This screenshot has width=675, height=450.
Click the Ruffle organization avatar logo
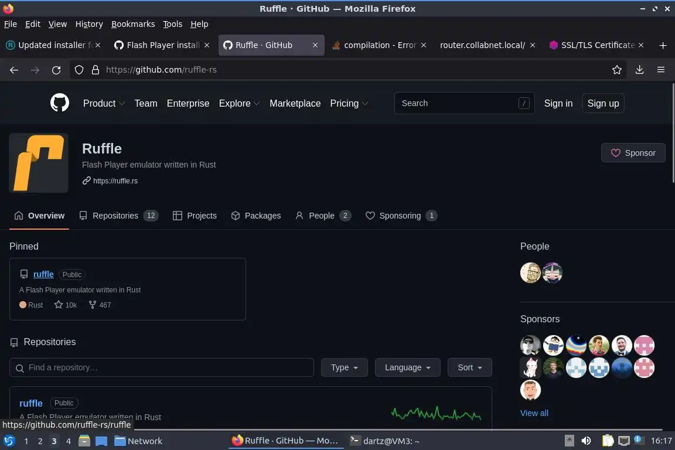(38, 163)
